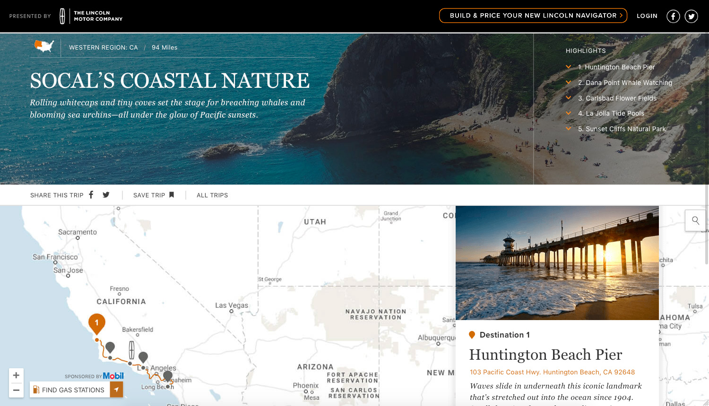Open La Jolla Tide Pools highlight
The image size is (709, 406).
click(611, 113)
